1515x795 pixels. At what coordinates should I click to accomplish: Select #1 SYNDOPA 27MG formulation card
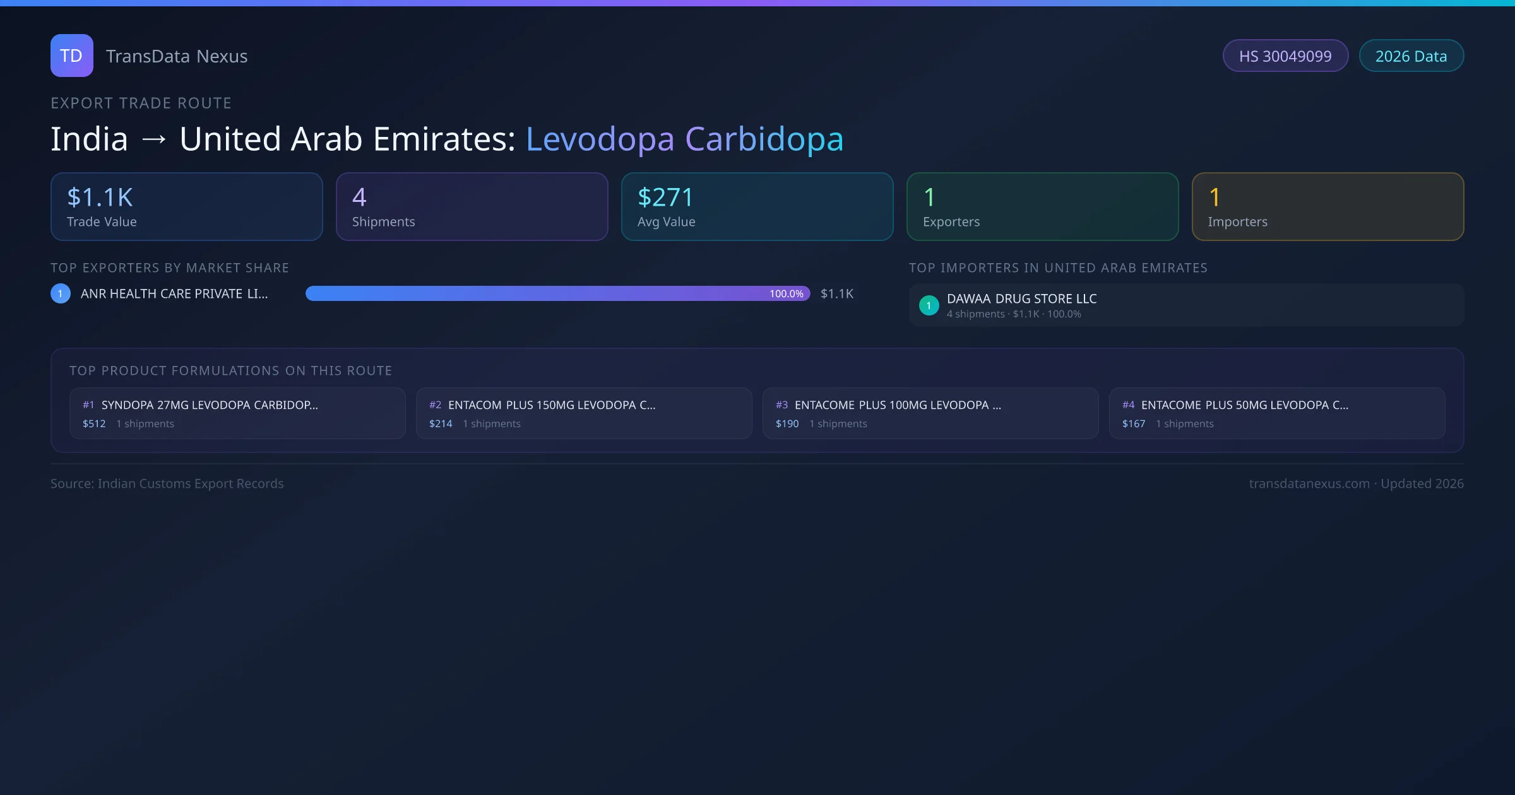[x=237, y=413]
